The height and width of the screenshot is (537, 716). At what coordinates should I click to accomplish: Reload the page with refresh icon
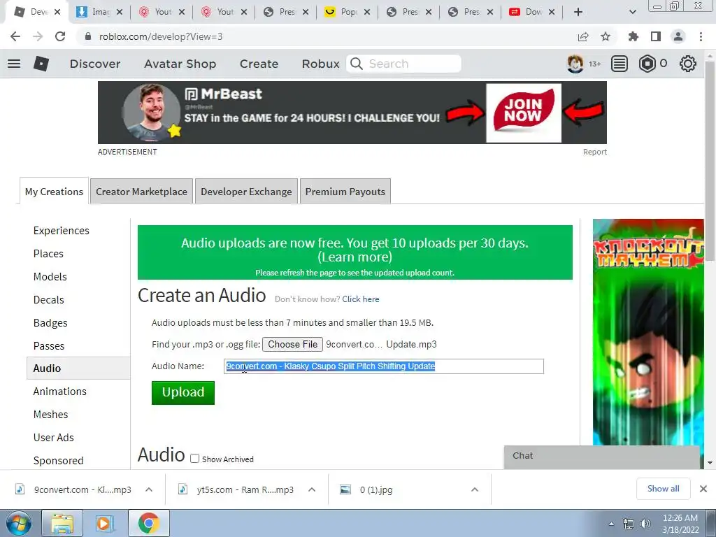60,36
